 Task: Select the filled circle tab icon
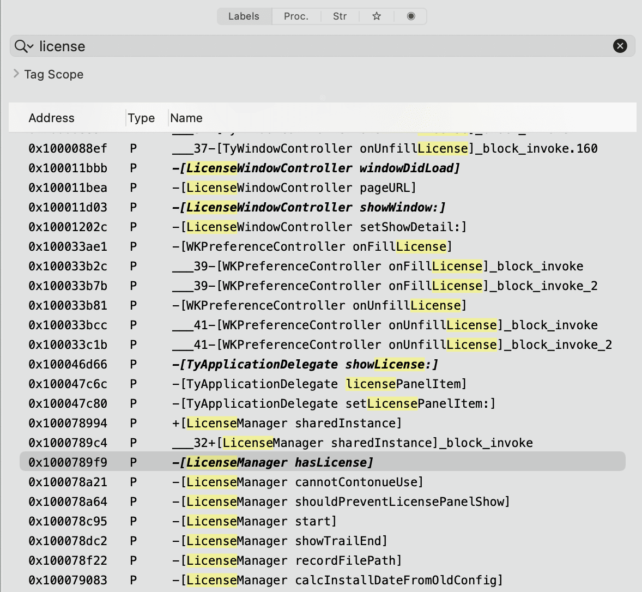coord(411,16)
